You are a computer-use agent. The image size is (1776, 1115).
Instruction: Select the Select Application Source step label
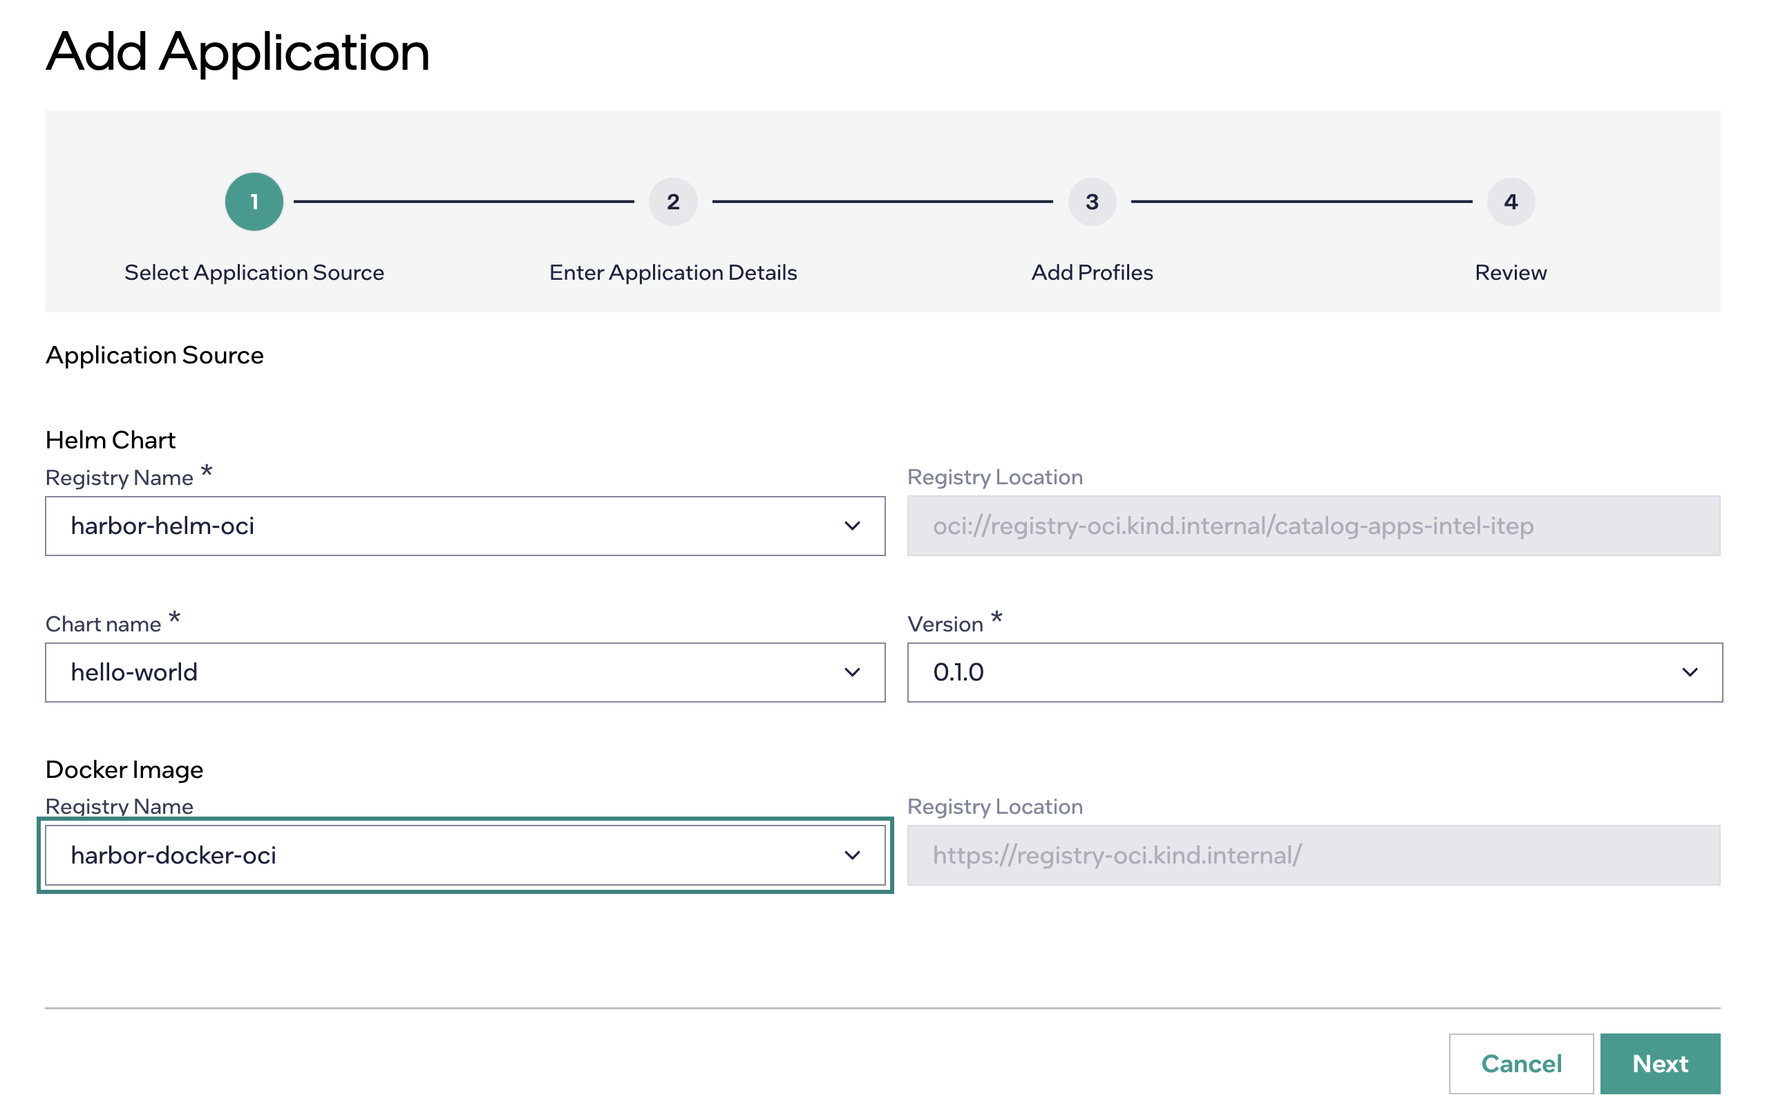pyautogui.click(x=254, y=273)
